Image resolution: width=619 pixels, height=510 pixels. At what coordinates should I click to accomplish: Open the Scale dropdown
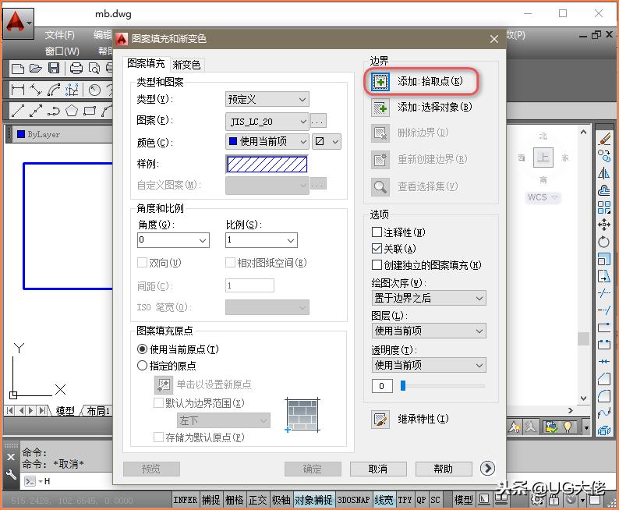pyautogui.click(x=261, y=240)
